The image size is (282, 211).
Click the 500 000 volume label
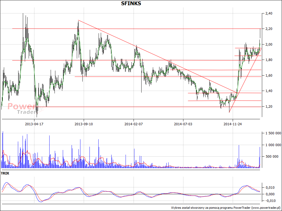(x=272, y=157)
